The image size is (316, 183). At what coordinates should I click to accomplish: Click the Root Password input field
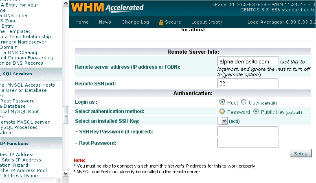248,143
